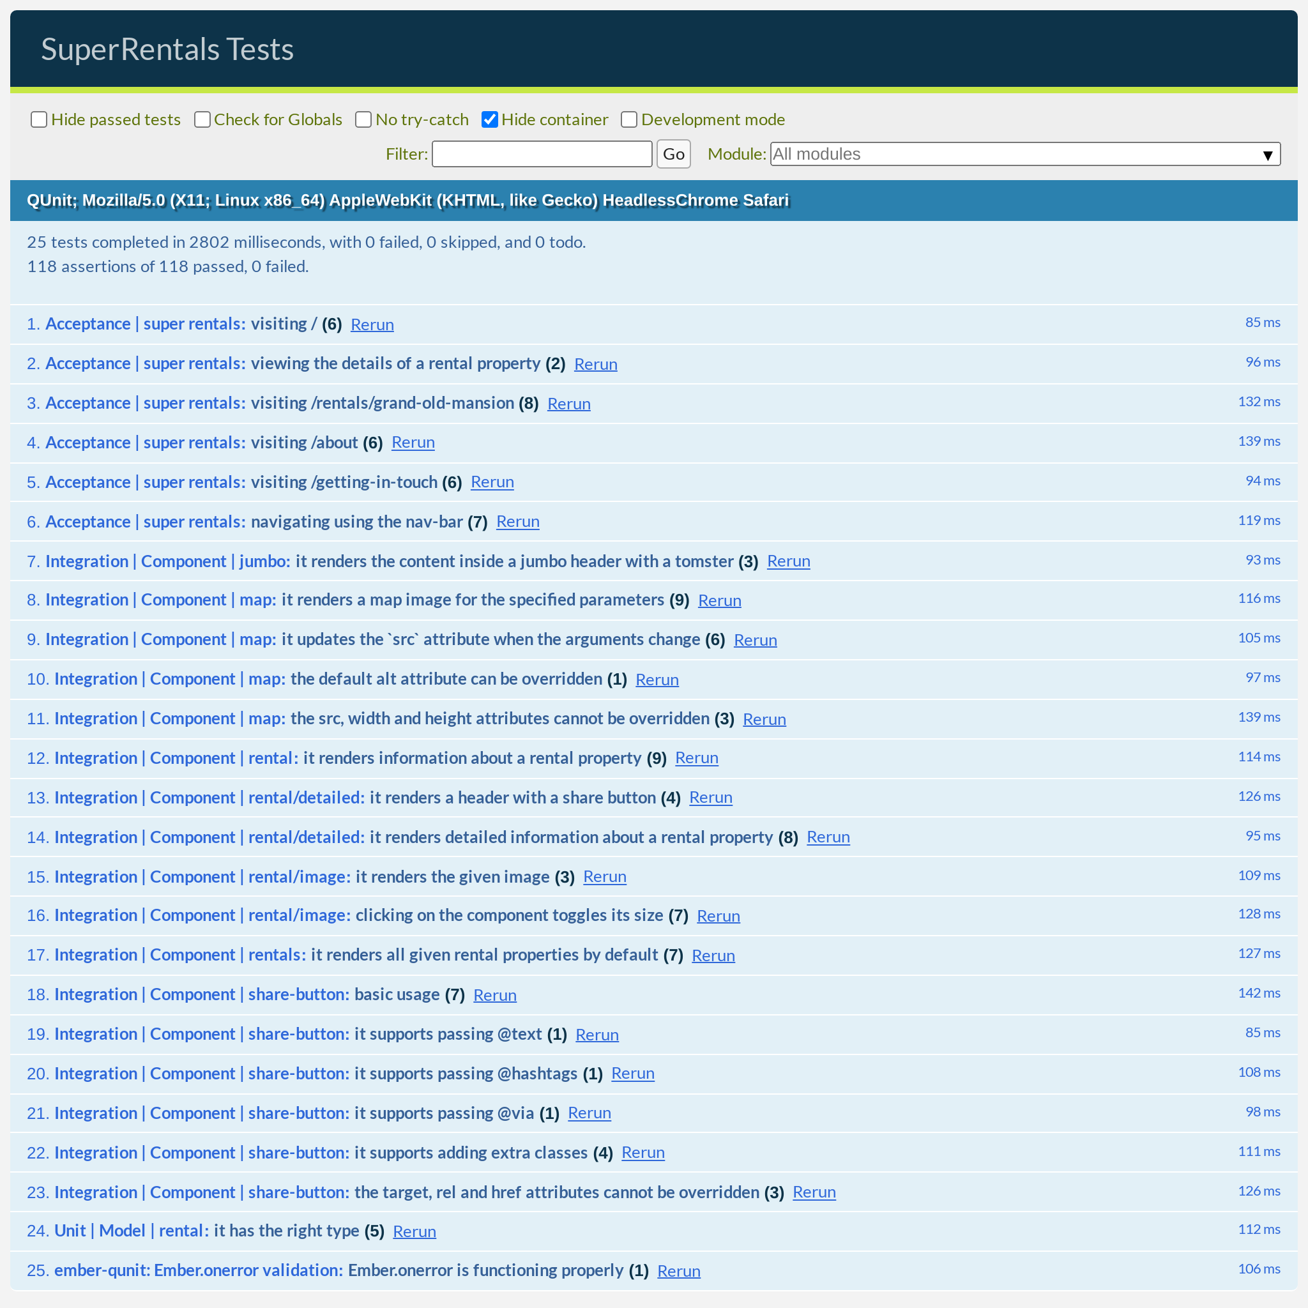Screen dimensions: 1308x1308
Task: Rerun renders the given image test
Action: pos(605,878)
